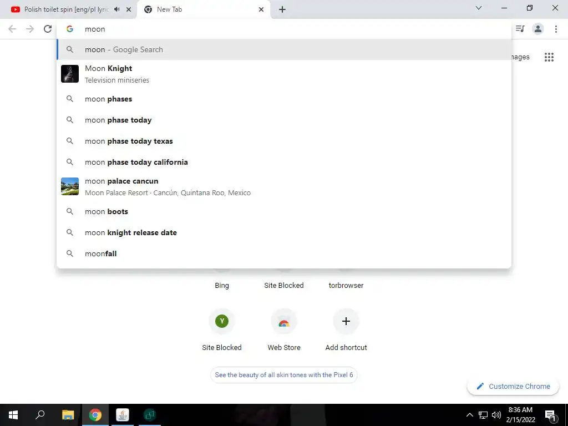Open the Java app in taskbar
Screen dimensions: 568x426
[123, 415]
